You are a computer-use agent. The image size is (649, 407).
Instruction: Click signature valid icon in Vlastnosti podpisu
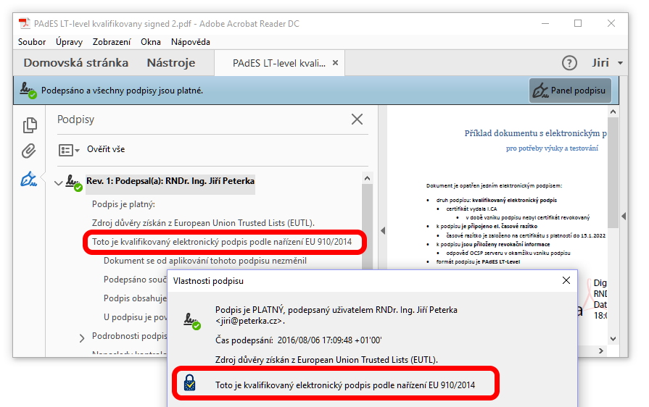point(192,321)
